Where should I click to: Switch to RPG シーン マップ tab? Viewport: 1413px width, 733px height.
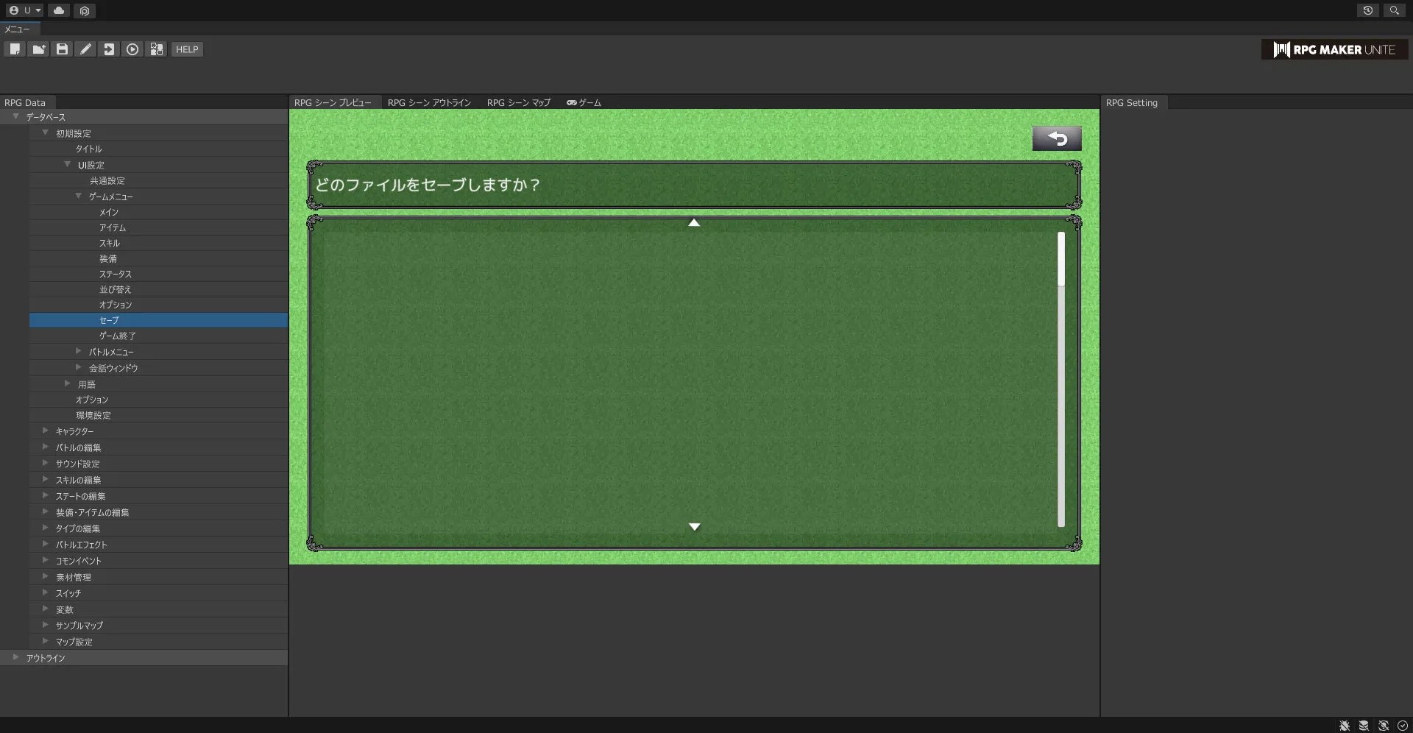[x=518, y=102]
